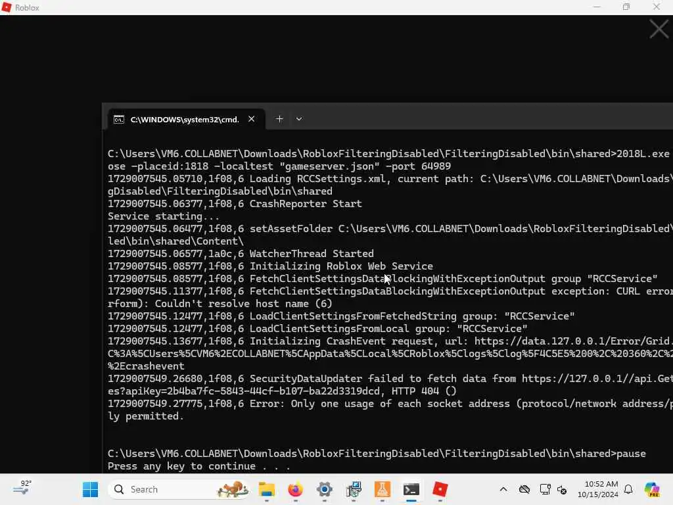
Task: Click the '-port 64989' command text
Action: coord(418,166)
